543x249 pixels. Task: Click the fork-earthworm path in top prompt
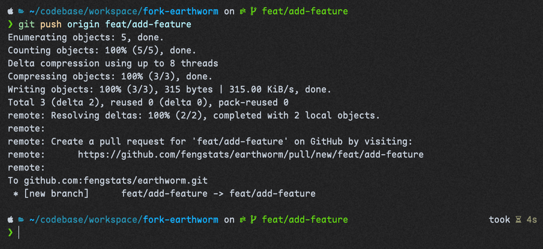point(181,11)
